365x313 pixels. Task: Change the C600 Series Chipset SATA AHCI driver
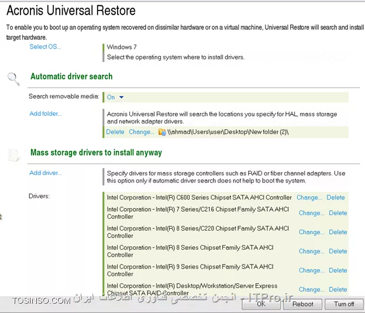309,198
